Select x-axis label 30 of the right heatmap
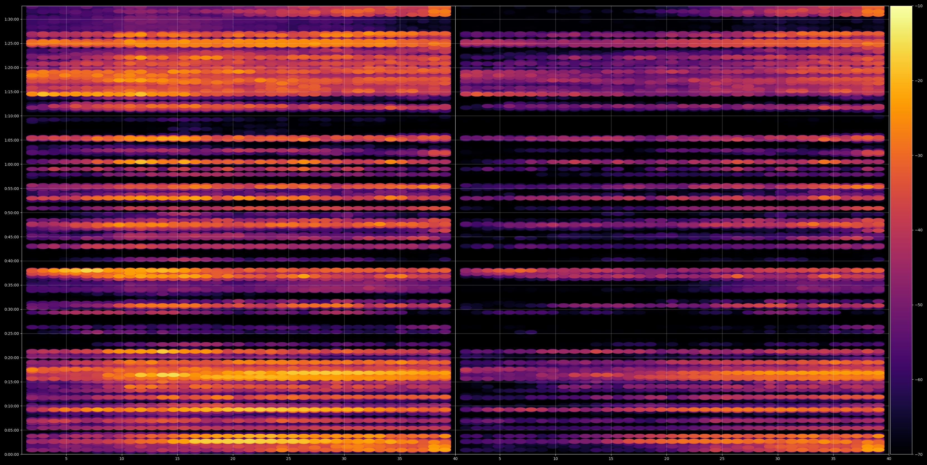 pyautogui.click(x=778, y=459)
